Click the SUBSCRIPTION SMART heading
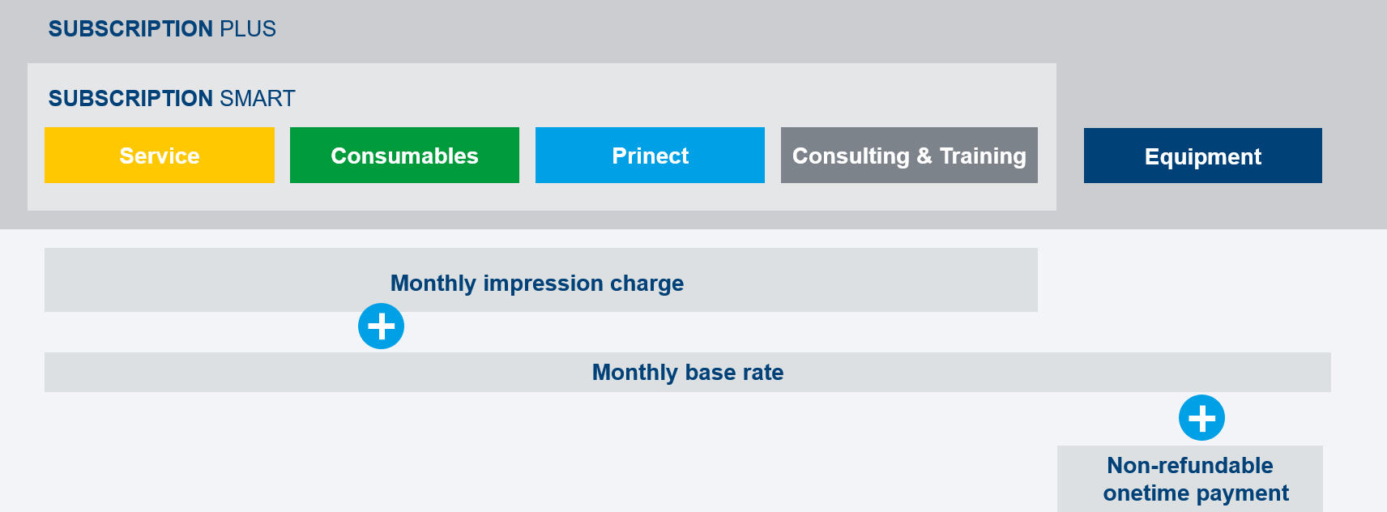1387x512 pixels. tap(172, 99)
